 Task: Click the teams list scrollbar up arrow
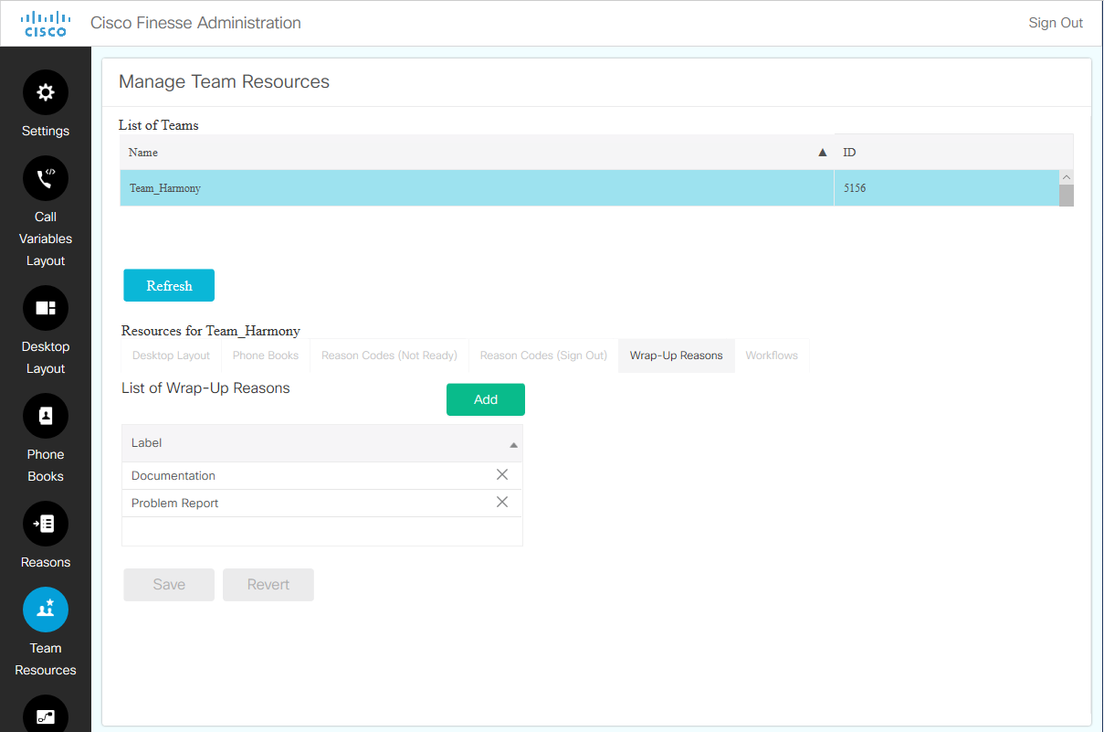click(1067, 176)
